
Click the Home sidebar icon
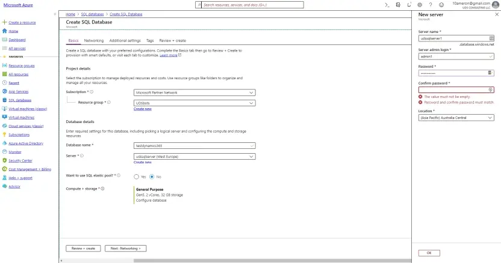coord(4,31)
